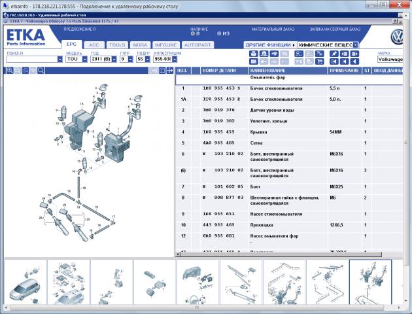Select the 'ИЗ' availability radio button
The width and height of the screenshot is (412, 314).
coord(219,33)
